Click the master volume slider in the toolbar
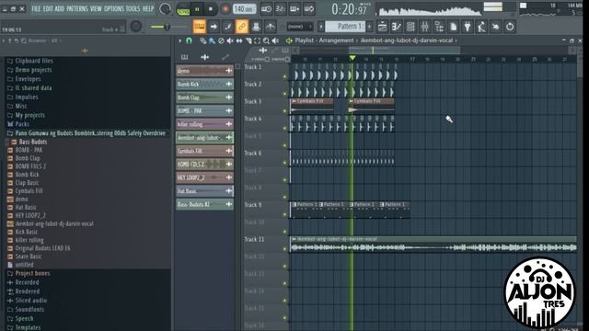Image resolution: width=589 pixels, height=331 pixels. click(167, 27)
